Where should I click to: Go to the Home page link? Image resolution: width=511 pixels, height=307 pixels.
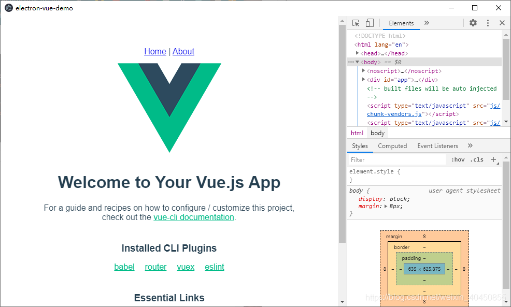155,51
